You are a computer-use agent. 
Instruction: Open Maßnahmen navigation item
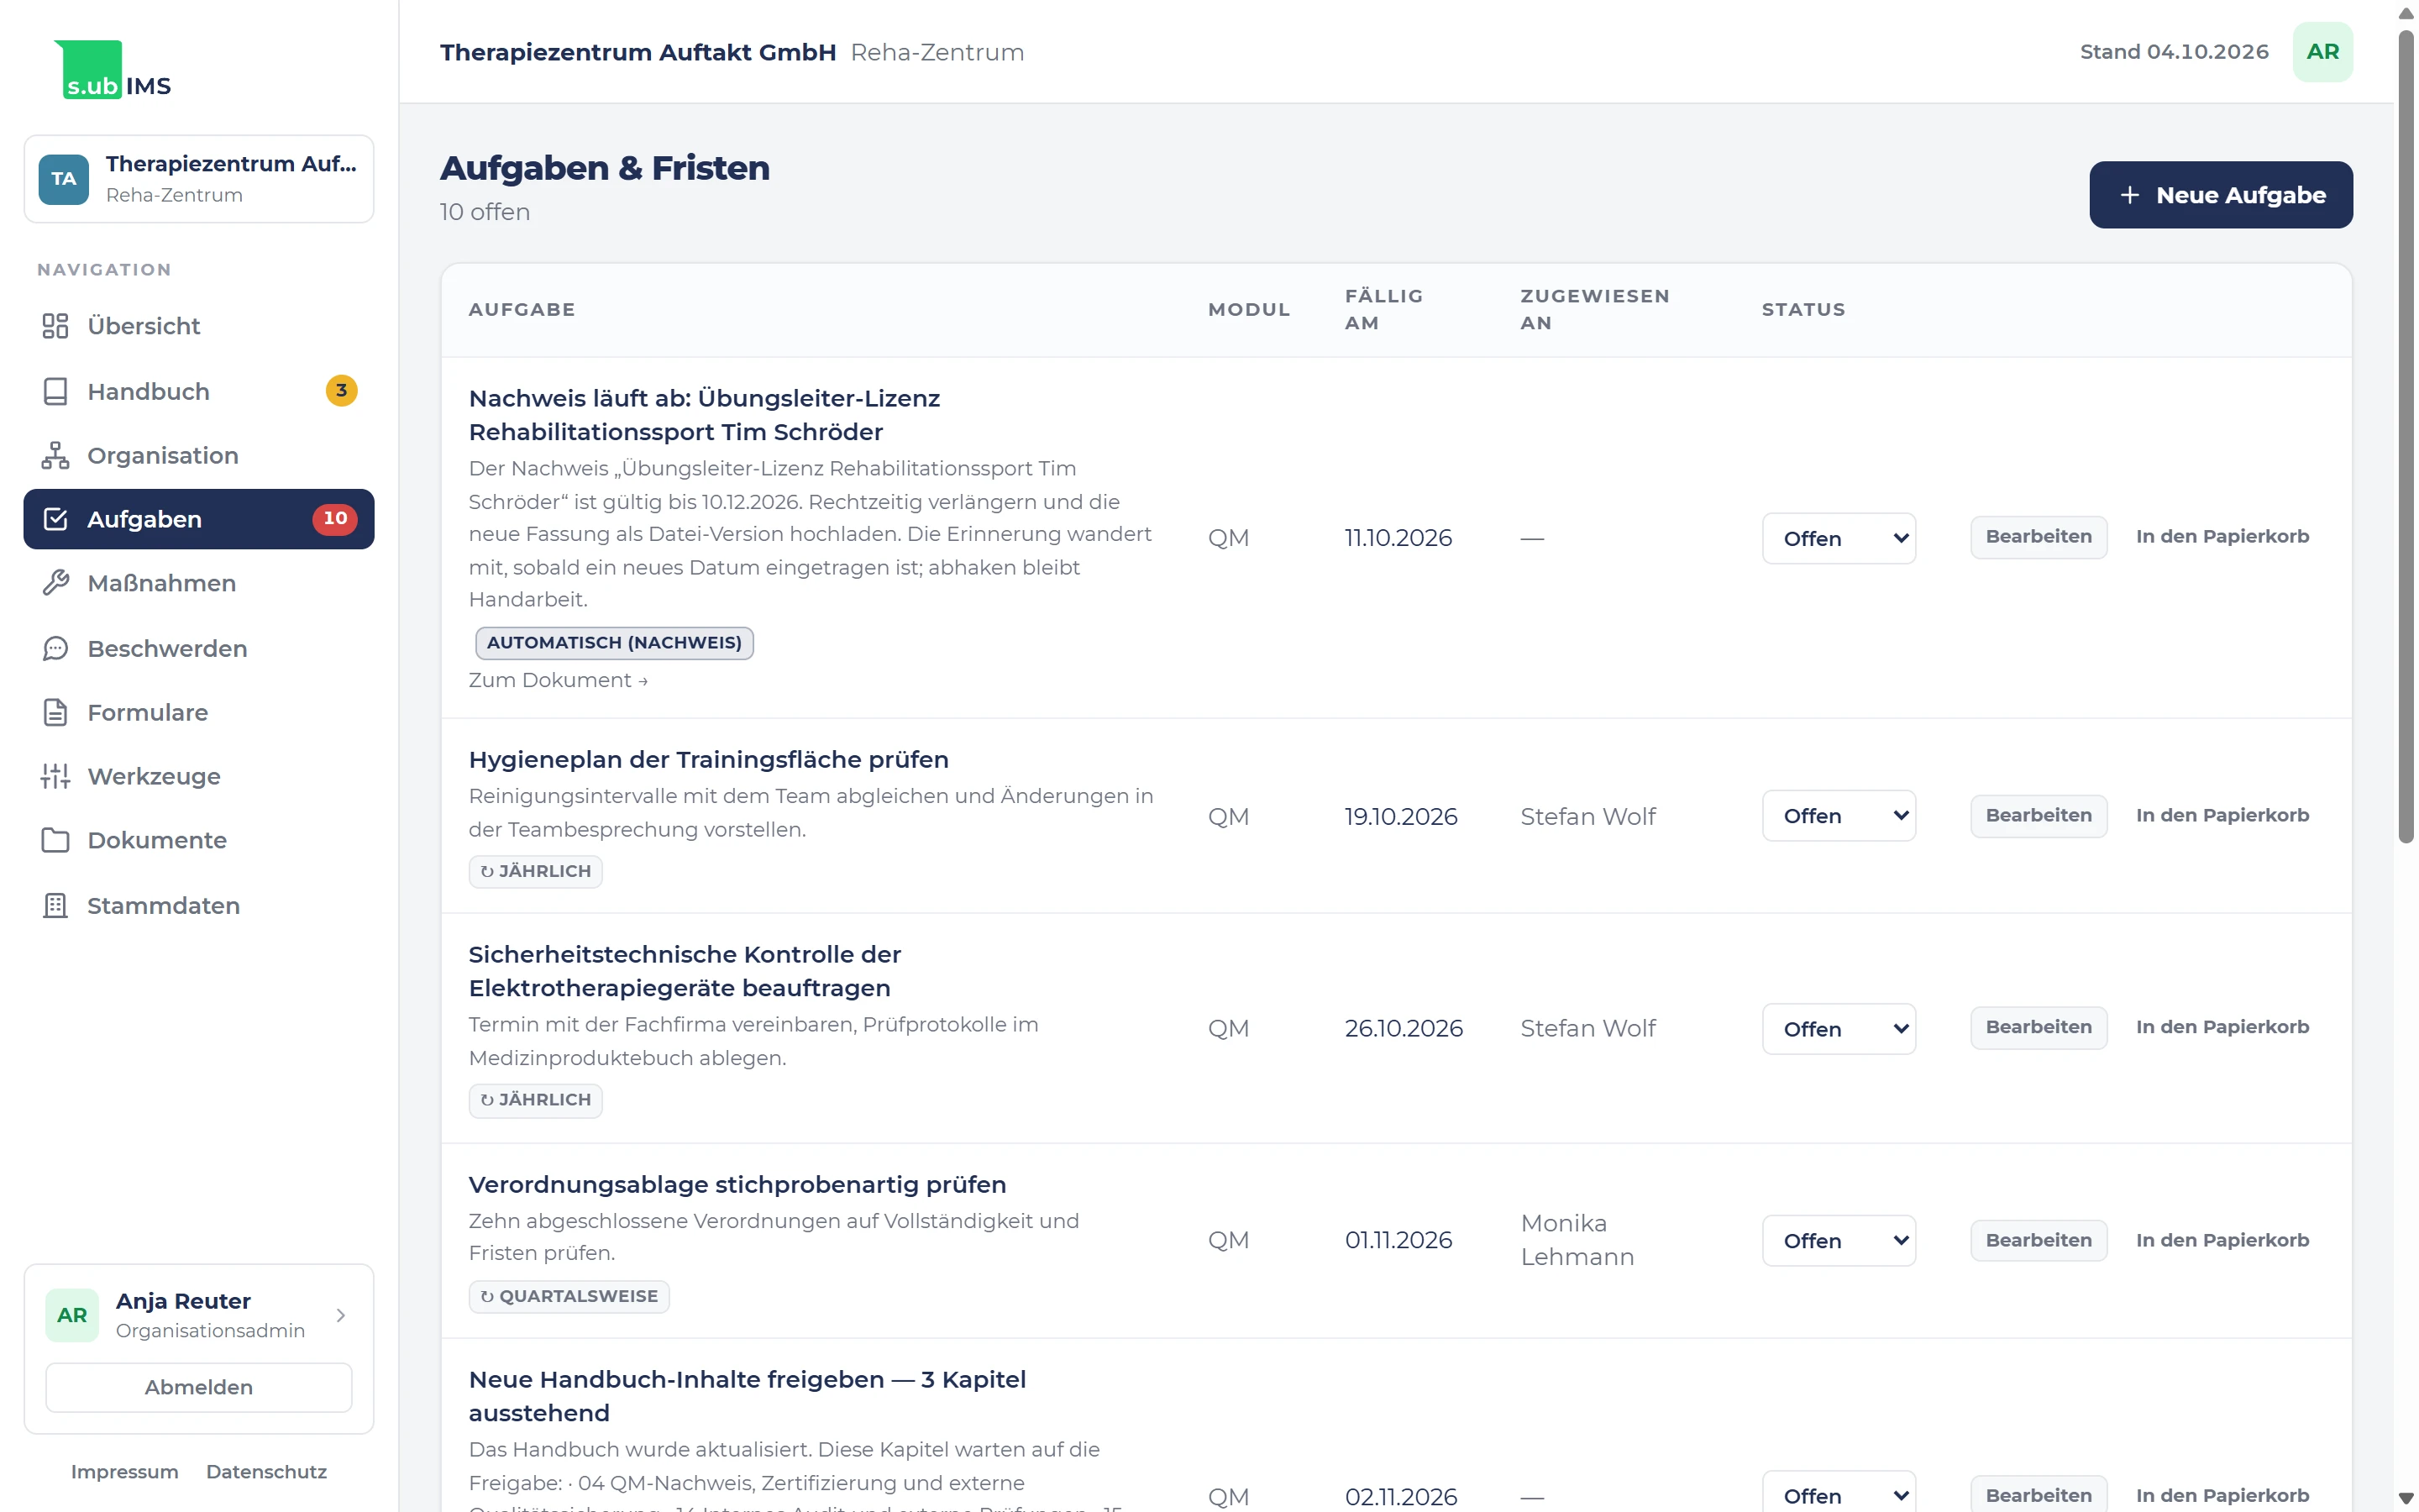pyautogui.click(x=199, y=583)
